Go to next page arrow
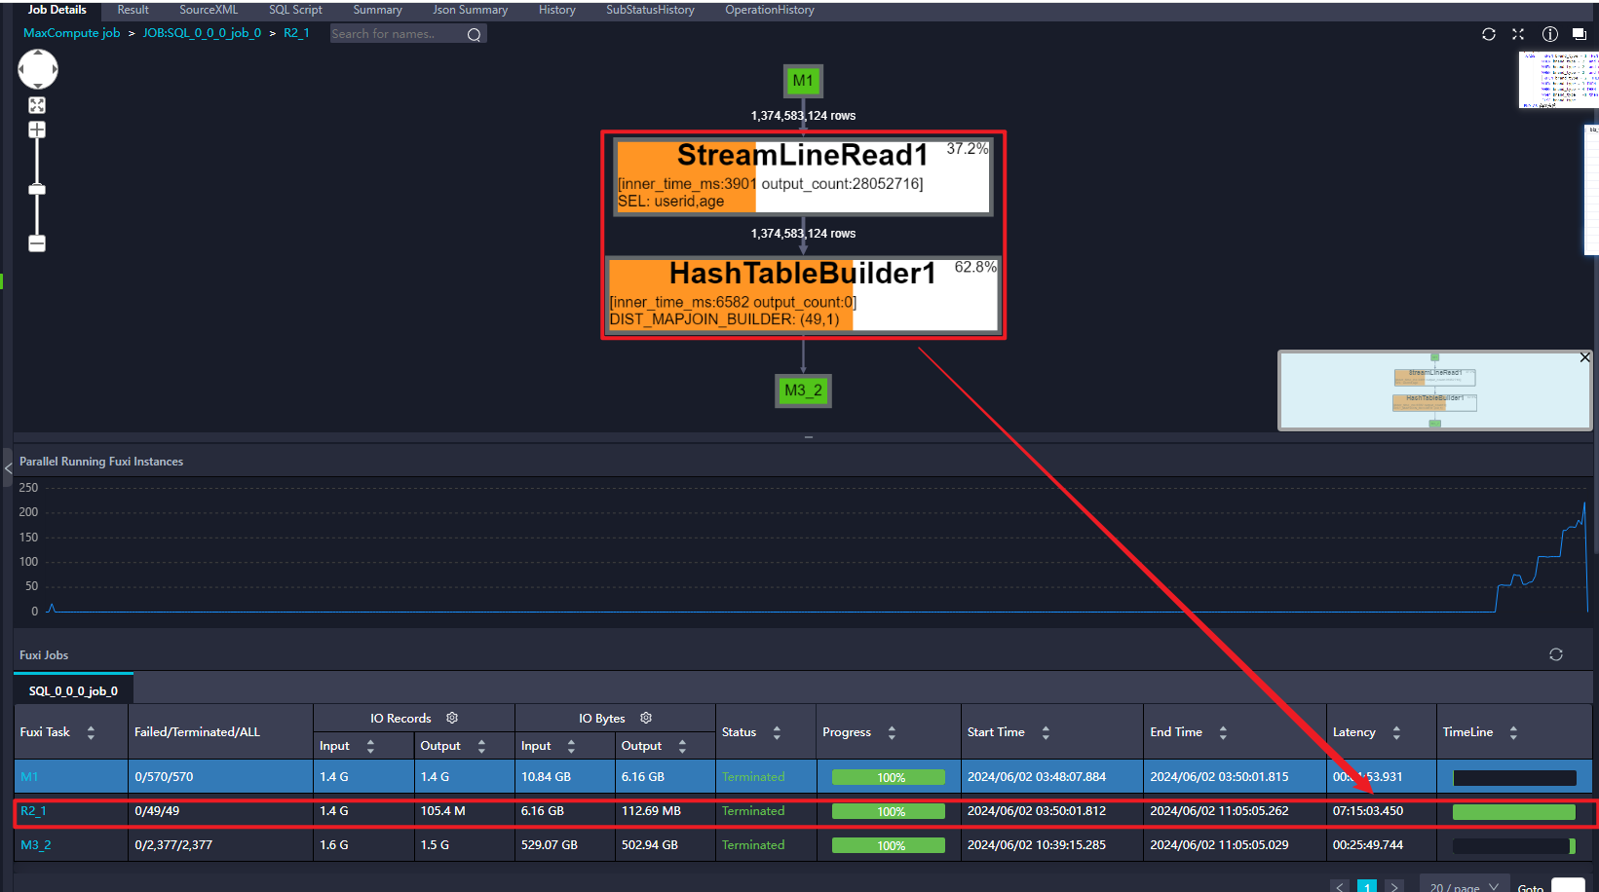 pos(1394,886)
